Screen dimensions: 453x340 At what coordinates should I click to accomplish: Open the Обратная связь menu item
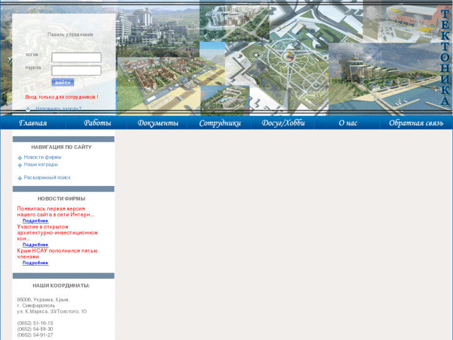(x=416, y=123)
